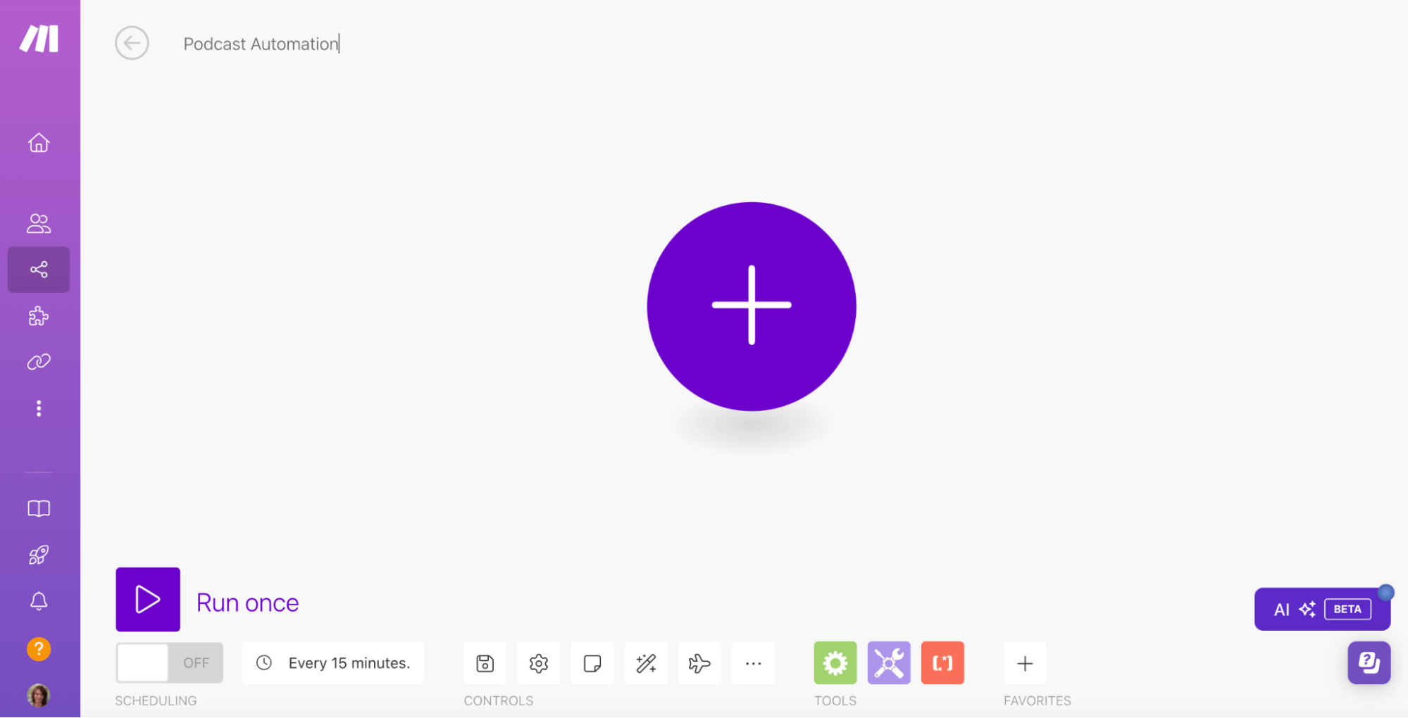Open the user profile avatar
The image size is (1408, 718).
click(x=39, y=695)
